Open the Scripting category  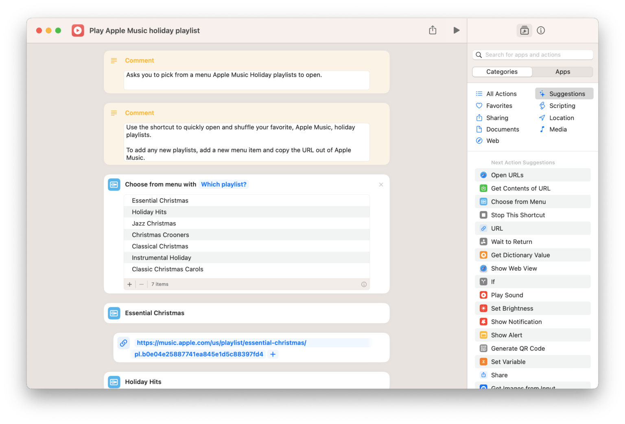click(x=562, y=106)
